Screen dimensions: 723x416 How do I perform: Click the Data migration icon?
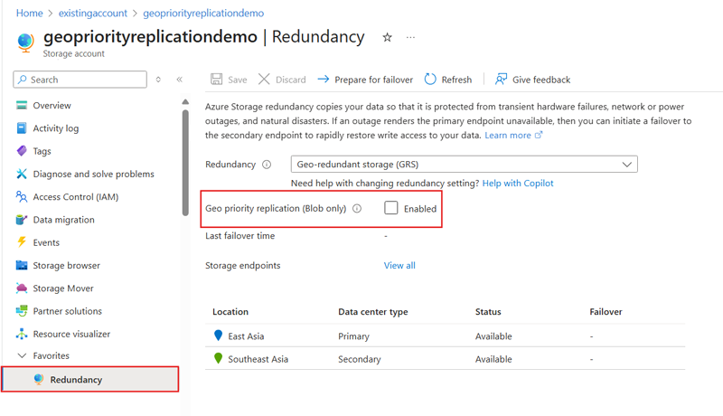pos(22,220)
